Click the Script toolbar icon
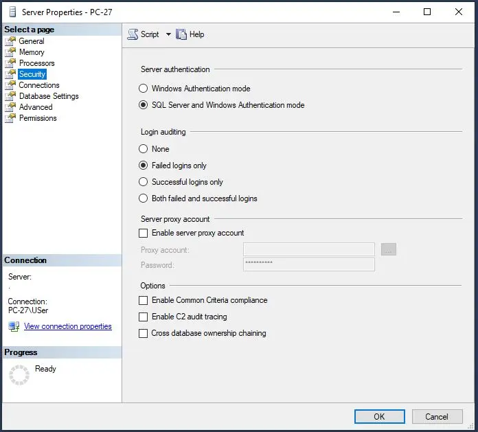The height and width of the screenshot is (432, 478). coord(133,34)
